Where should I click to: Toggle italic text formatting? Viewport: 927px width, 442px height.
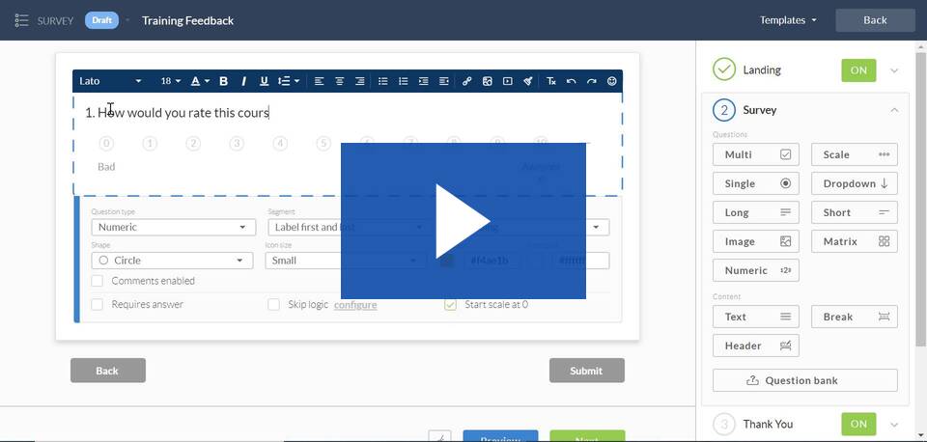tap(243, 81)
